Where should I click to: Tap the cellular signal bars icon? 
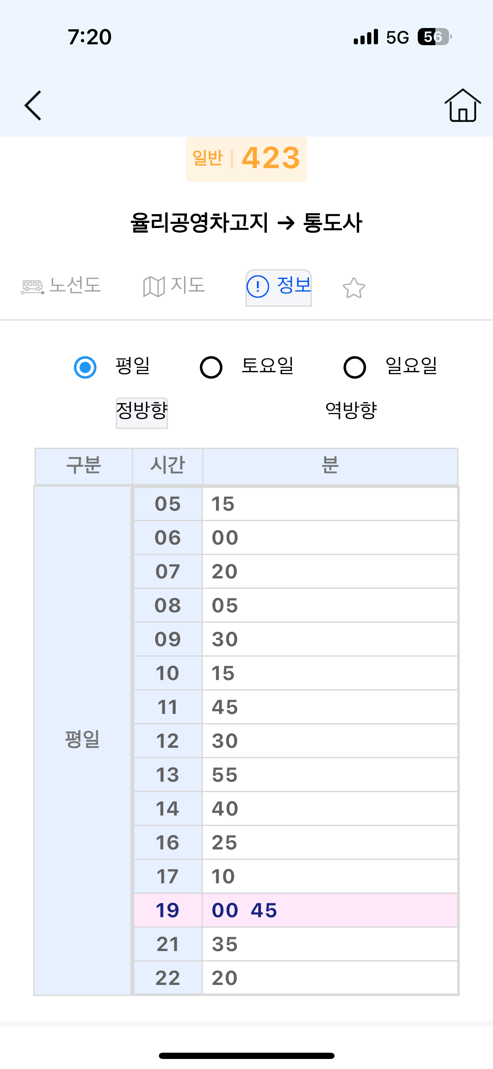coord(366,37)
